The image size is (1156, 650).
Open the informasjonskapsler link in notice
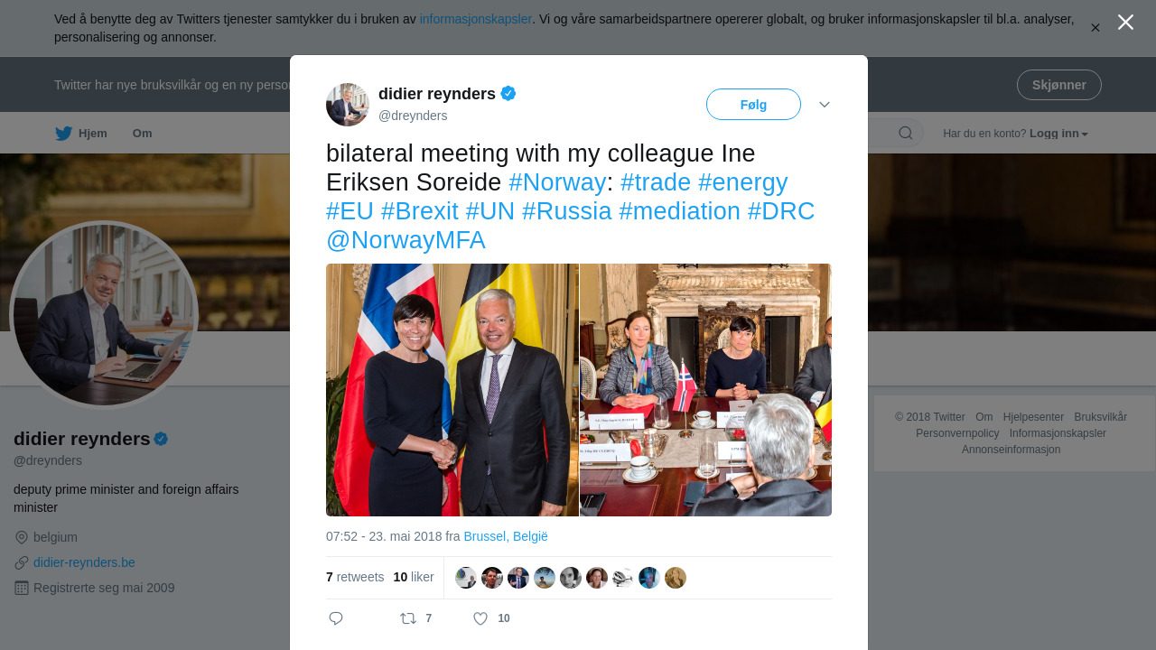(x=476, y=19)
